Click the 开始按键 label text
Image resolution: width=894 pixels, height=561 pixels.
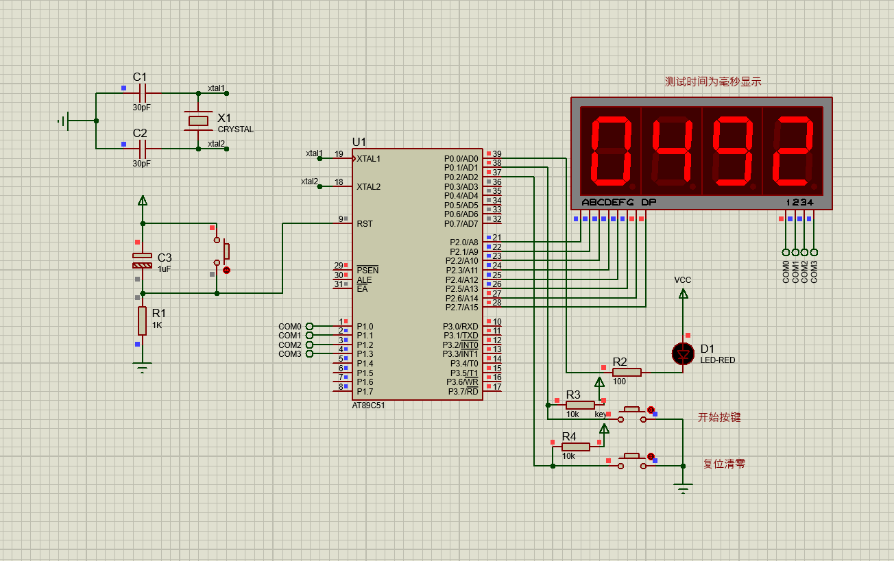719,417
